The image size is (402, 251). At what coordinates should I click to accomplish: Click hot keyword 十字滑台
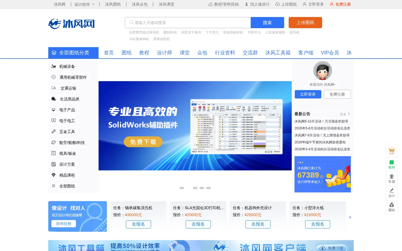pyautogui.click(x=212, y=32)
